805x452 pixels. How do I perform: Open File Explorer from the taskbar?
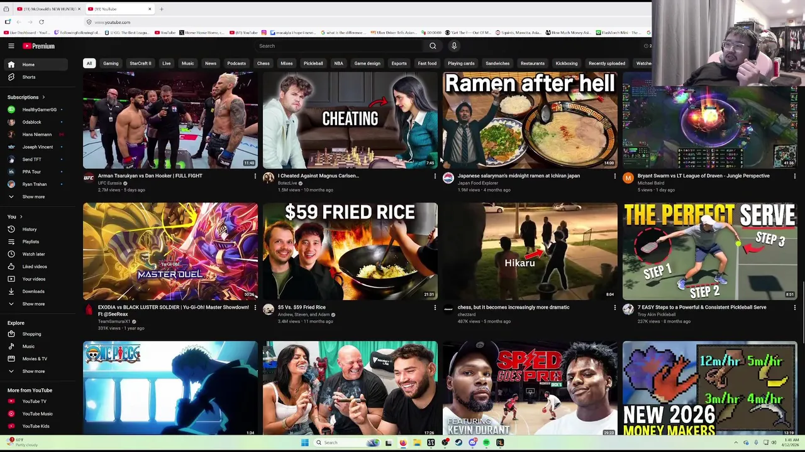point(416,443)
